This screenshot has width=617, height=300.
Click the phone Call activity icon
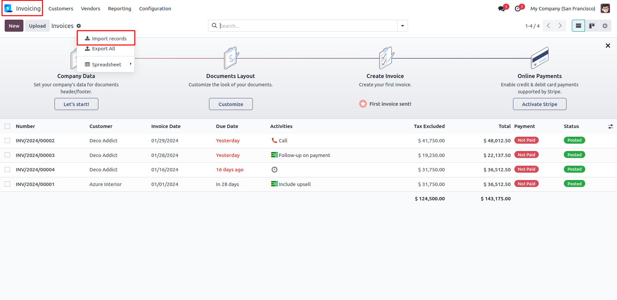[x=274, y=140]
